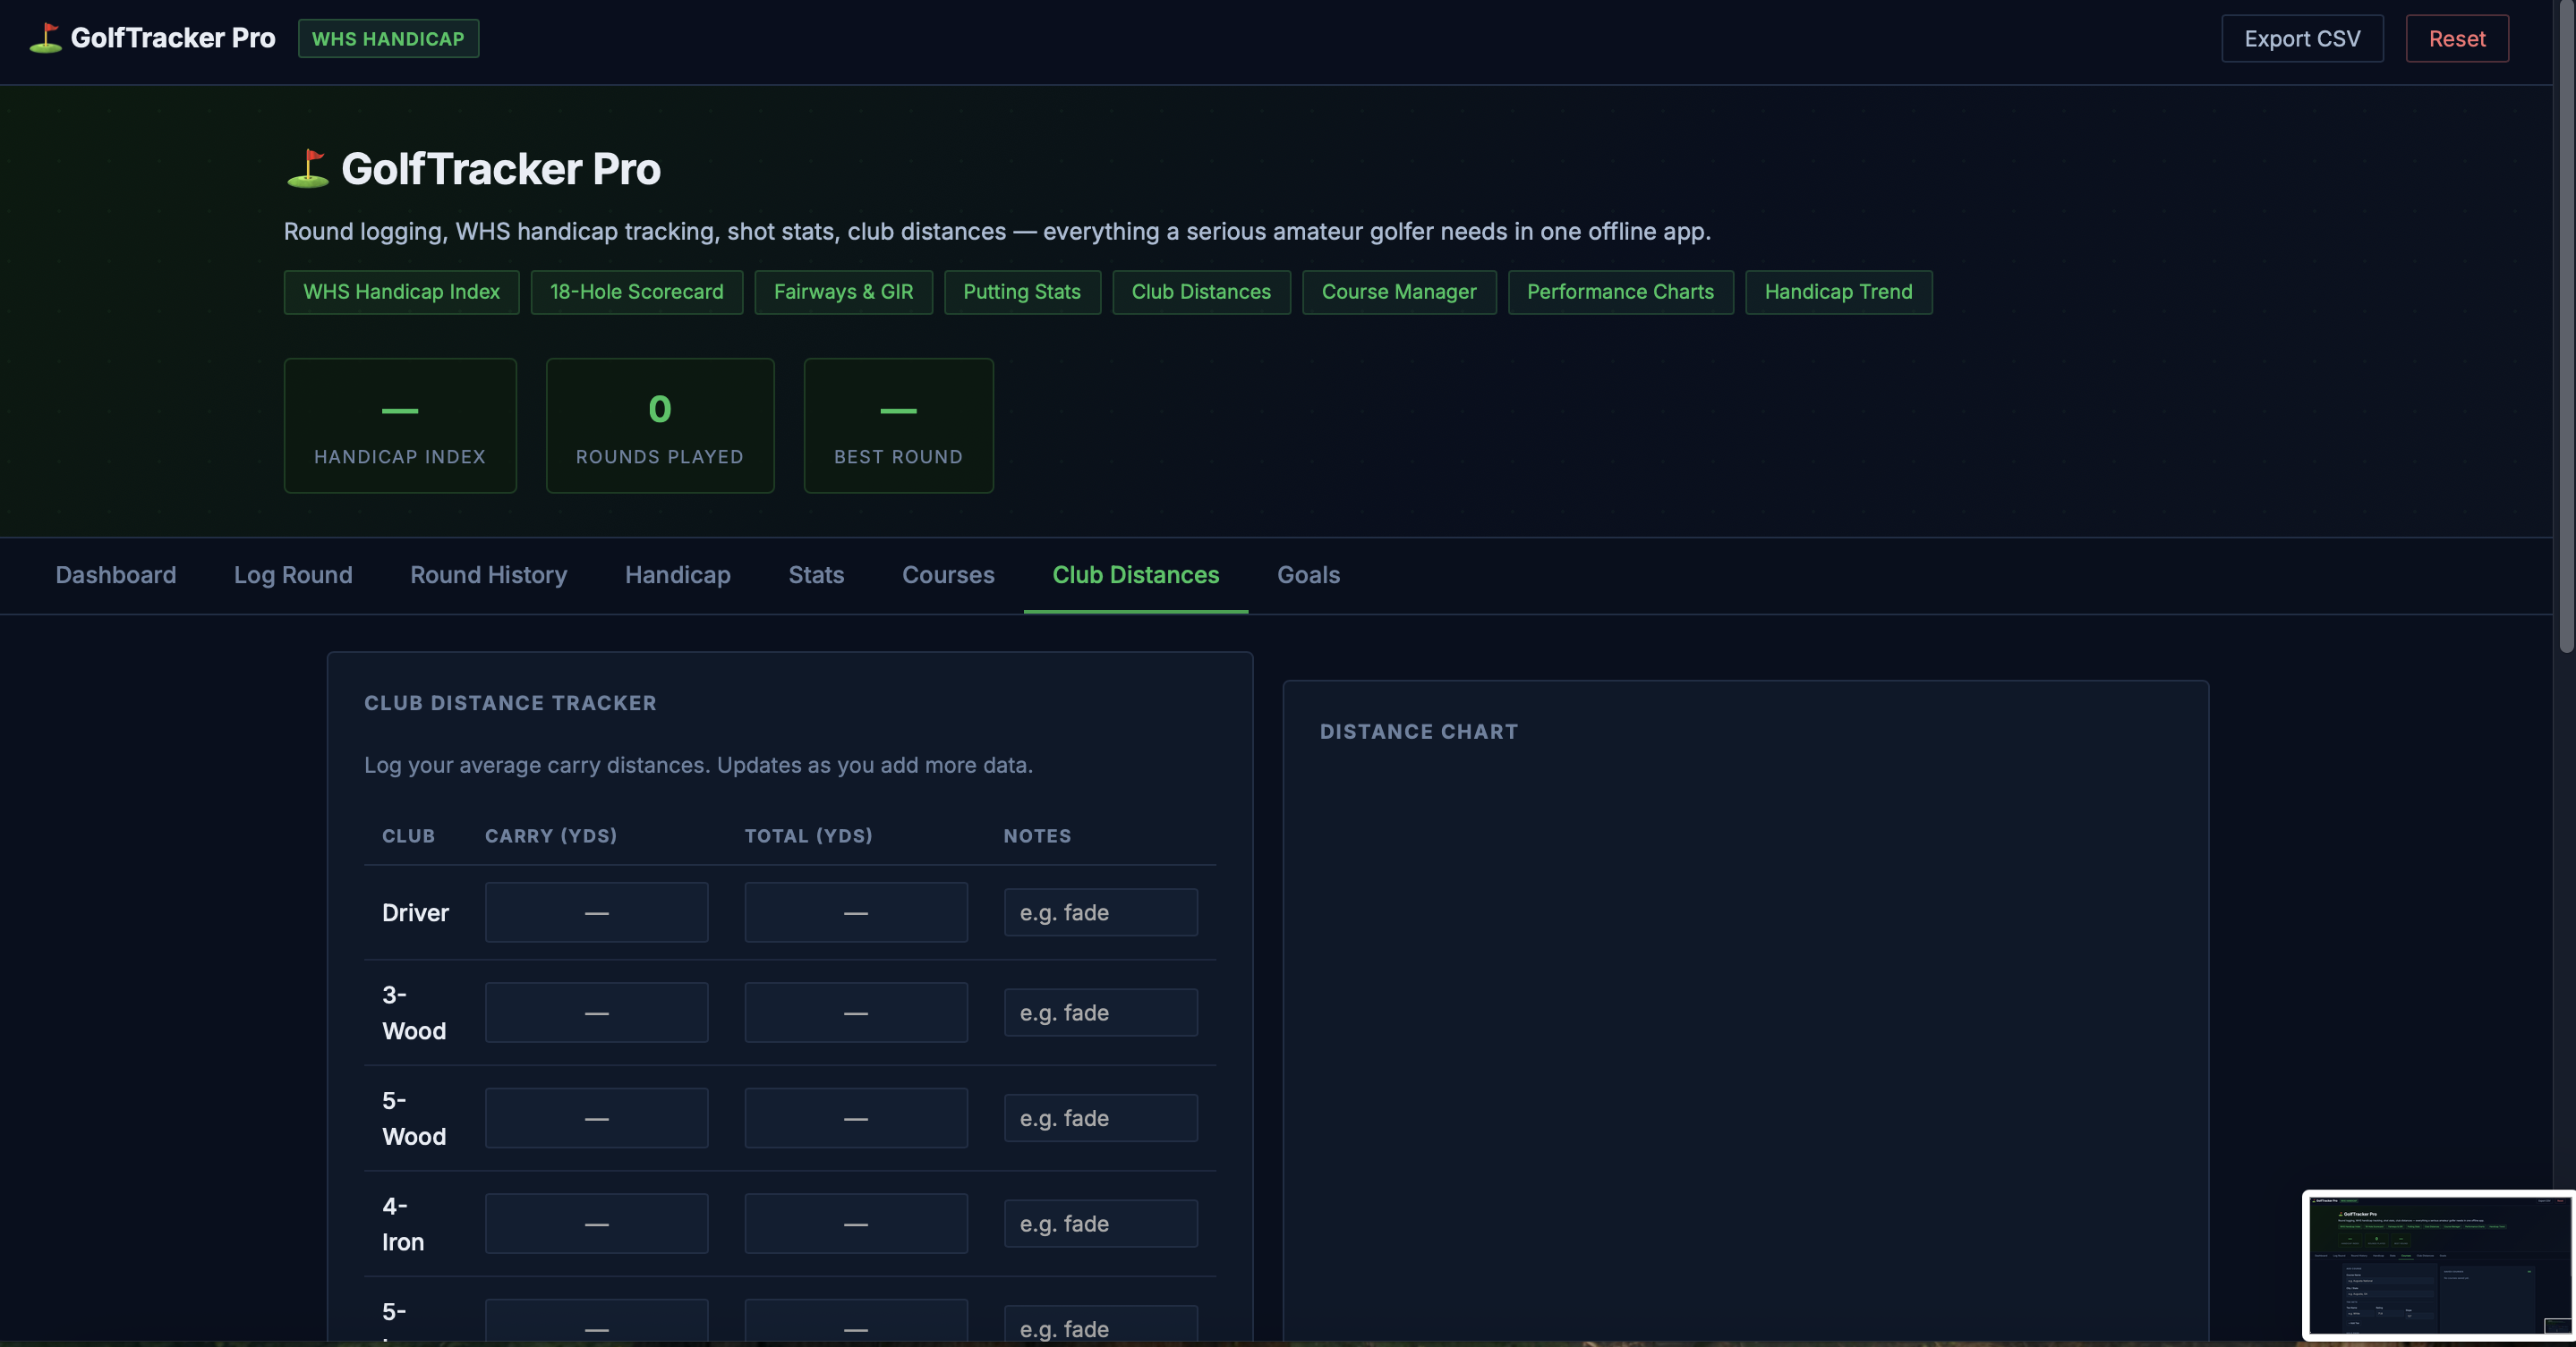Click the Handicap Index stat card
2576x1347 pixels.
click(400, 426)
